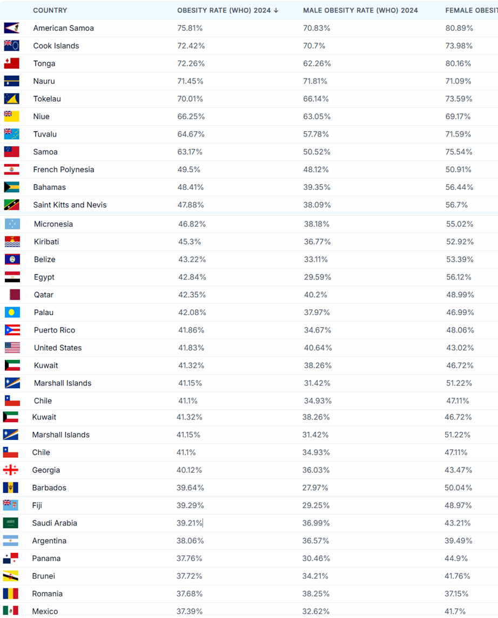Click the Palau flag icon
This screenshot has width=498, height=618.
point(12,313)
